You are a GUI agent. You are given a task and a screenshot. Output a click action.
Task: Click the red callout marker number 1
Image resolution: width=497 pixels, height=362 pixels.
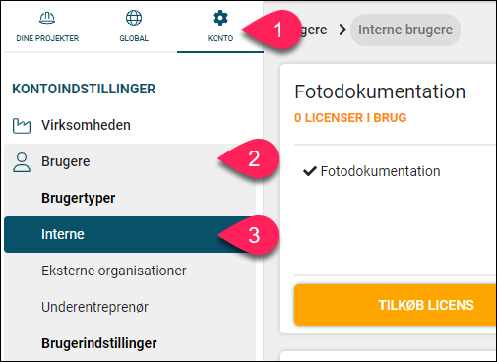[x=274, y=30]
